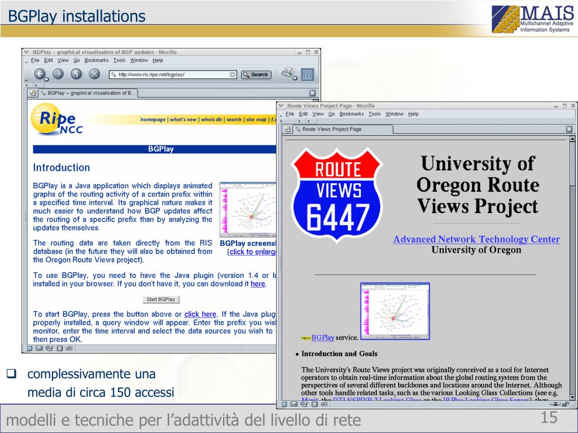Open Mail from Route Views status bar
The image size is (578, 433).
pyautogui.click(x=294, y=404)
